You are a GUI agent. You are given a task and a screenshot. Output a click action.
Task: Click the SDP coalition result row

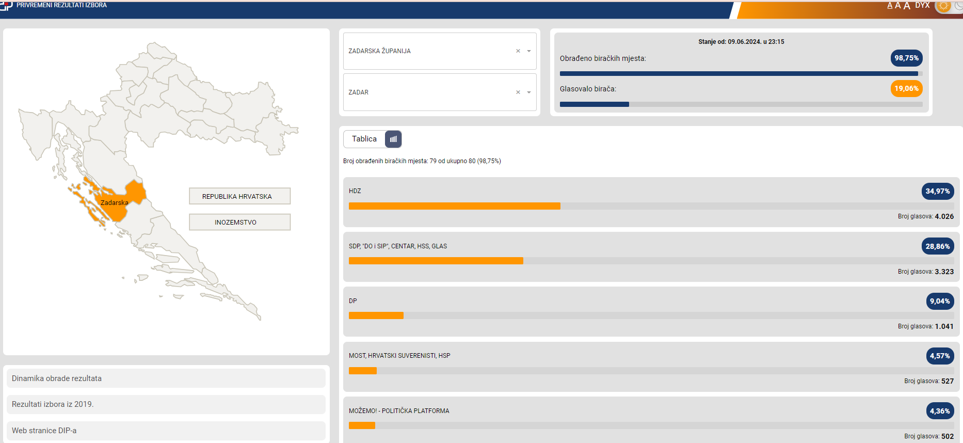[651, 257]
